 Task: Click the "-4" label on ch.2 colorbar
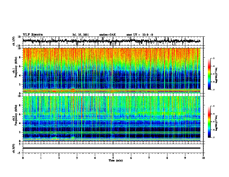coord(213,114)
